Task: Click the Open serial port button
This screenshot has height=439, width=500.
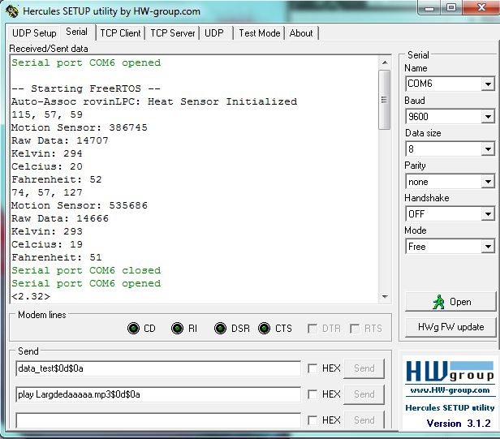Action: tap(450, 302)
